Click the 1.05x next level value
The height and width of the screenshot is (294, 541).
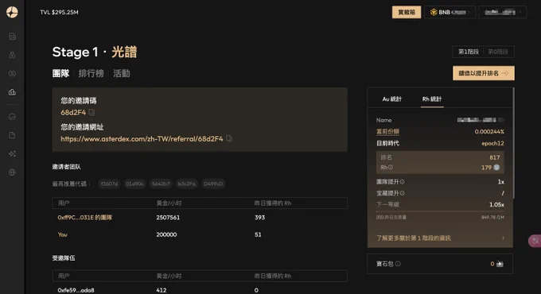pyautogui.click(x=496, y=205)
